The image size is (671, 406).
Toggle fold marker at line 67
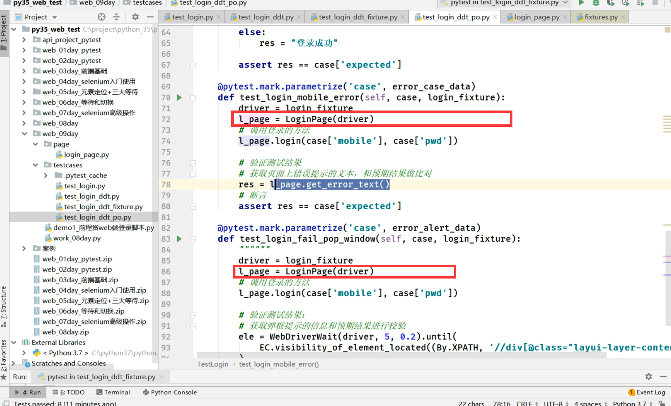pyautogui.click(x=193, y=65)
